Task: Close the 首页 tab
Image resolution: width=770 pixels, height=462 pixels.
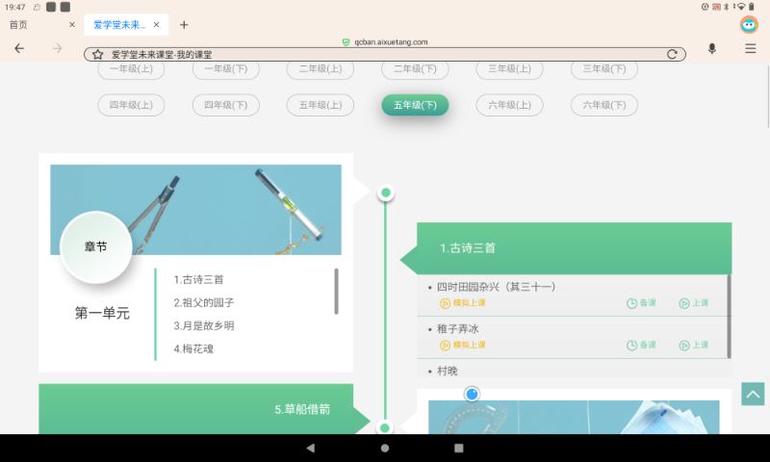Action: (71, 25)
